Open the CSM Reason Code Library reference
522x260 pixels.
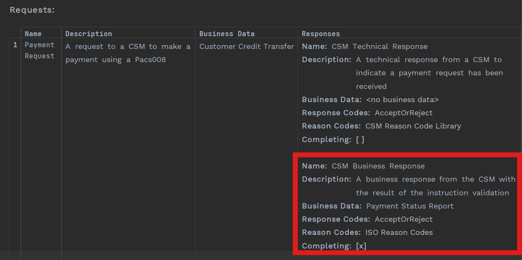coord(413,126)
